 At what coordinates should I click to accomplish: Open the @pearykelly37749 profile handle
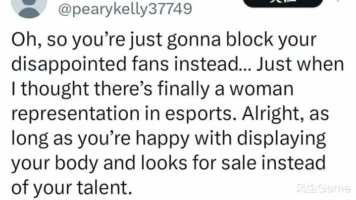tap(125, 9)
